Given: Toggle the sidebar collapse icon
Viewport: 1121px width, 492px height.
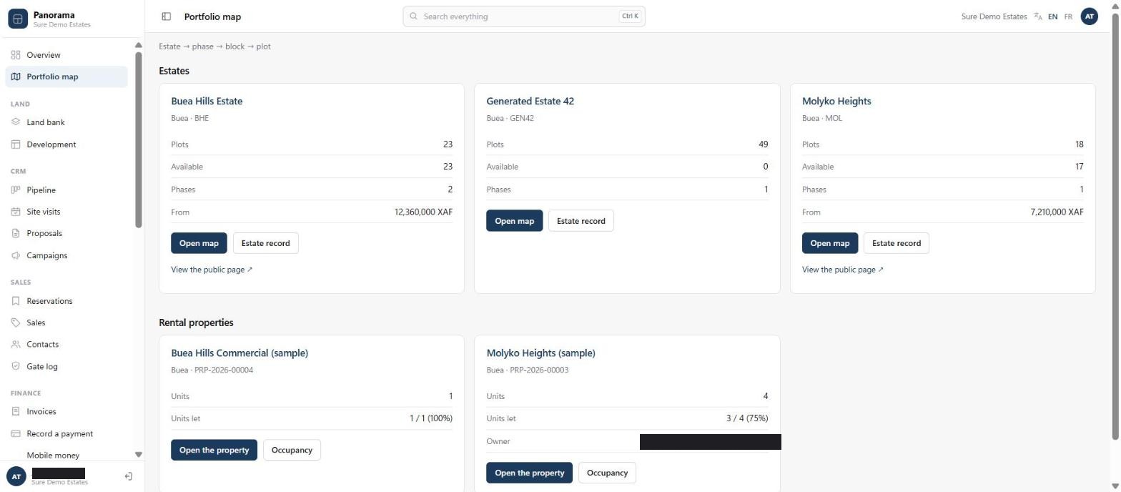Looking at the screenshot, I should tap(167, 16).
